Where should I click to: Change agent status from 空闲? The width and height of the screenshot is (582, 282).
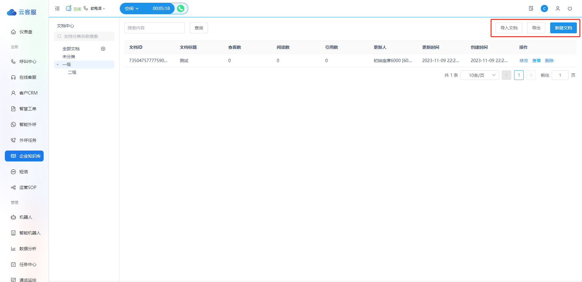click(x=132, y=8)
